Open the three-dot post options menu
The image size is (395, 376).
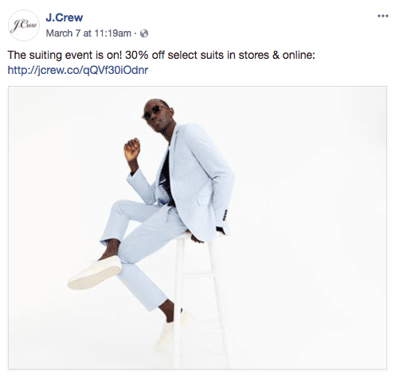pos(383,16)
